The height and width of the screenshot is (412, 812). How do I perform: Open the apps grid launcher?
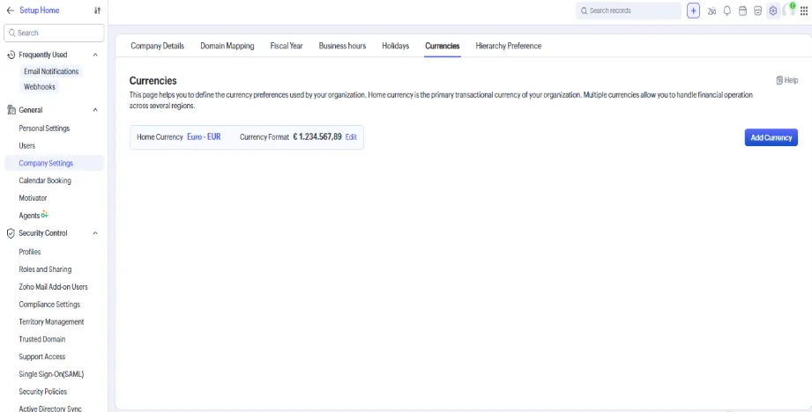tap(804, 11)
